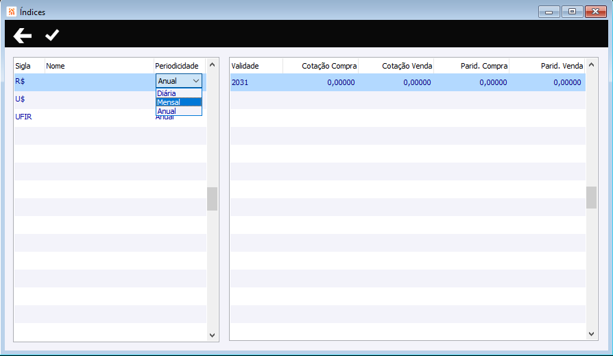613x356 pixels.
Task: Click the Cotação Venda column header
Action: click(x=396, y=66)
